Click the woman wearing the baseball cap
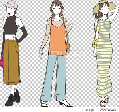 tap(14, 53)
